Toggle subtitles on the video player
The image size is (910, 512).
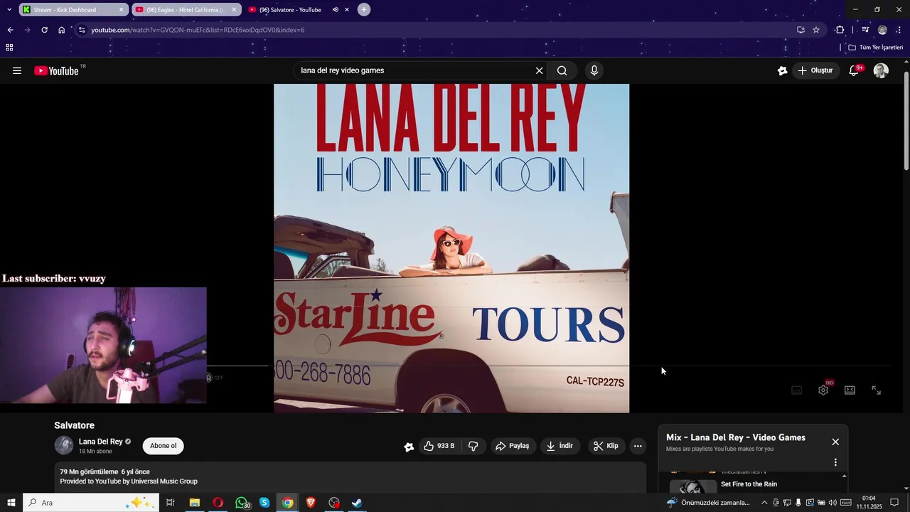(797, 390)
